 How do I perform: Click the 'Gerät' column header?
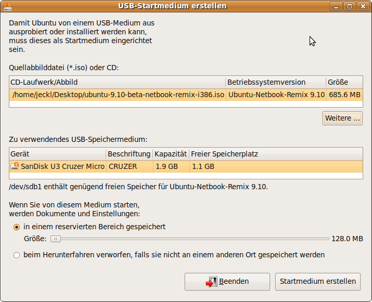57,154
